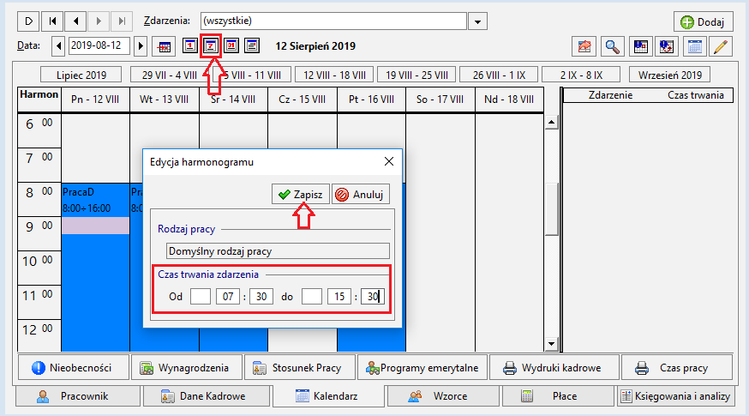Go to Wrzesień 2019 period
749x416 pixels.
point(669,75)
